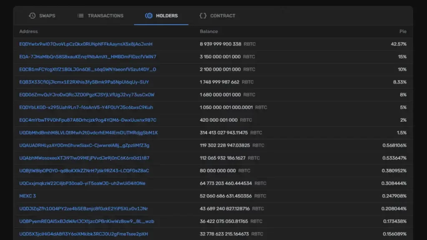Click the 0.156089% pie share

[394, 234]
